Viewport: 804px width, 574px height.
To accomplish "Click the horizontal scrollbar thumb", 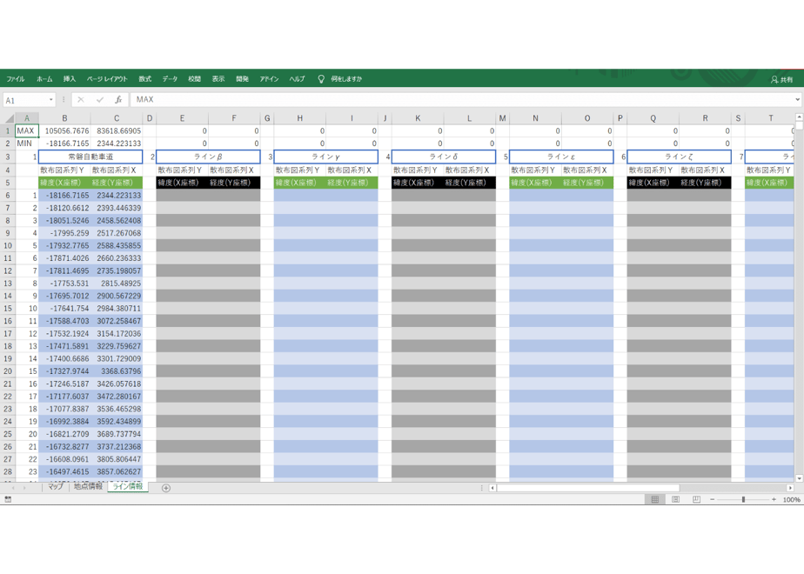I will click(588, 488).
